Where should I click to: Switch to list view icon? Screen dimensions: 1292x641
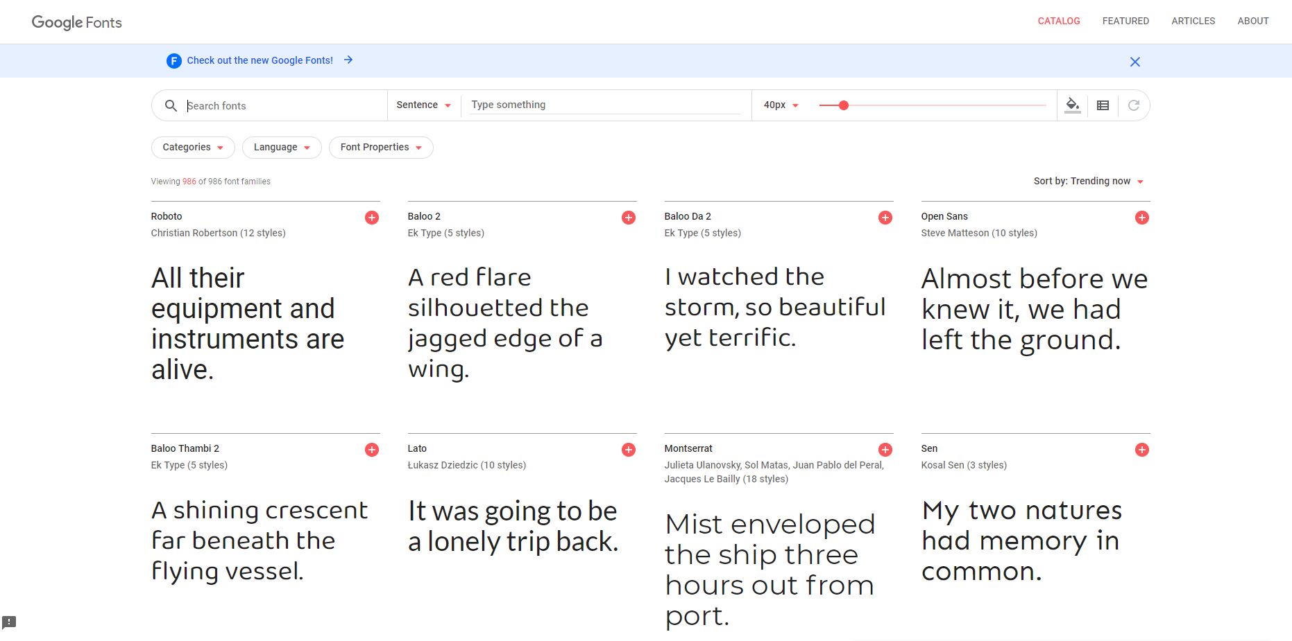(1103, 105)
